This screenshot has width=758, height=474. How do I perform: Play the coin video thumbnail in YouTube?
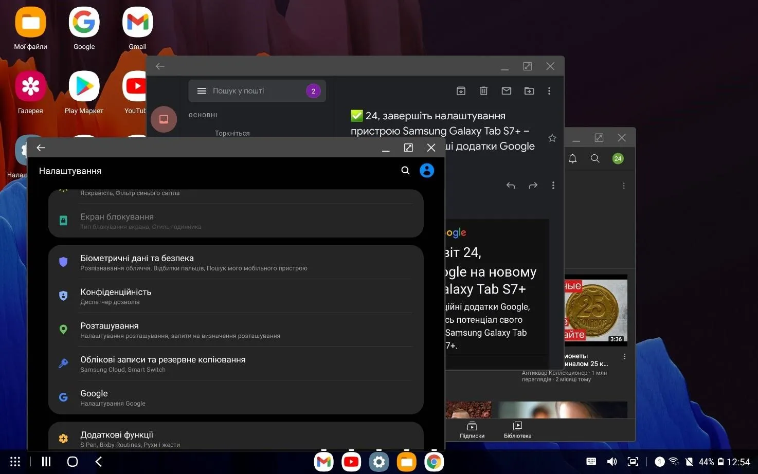tap(595, 312)
